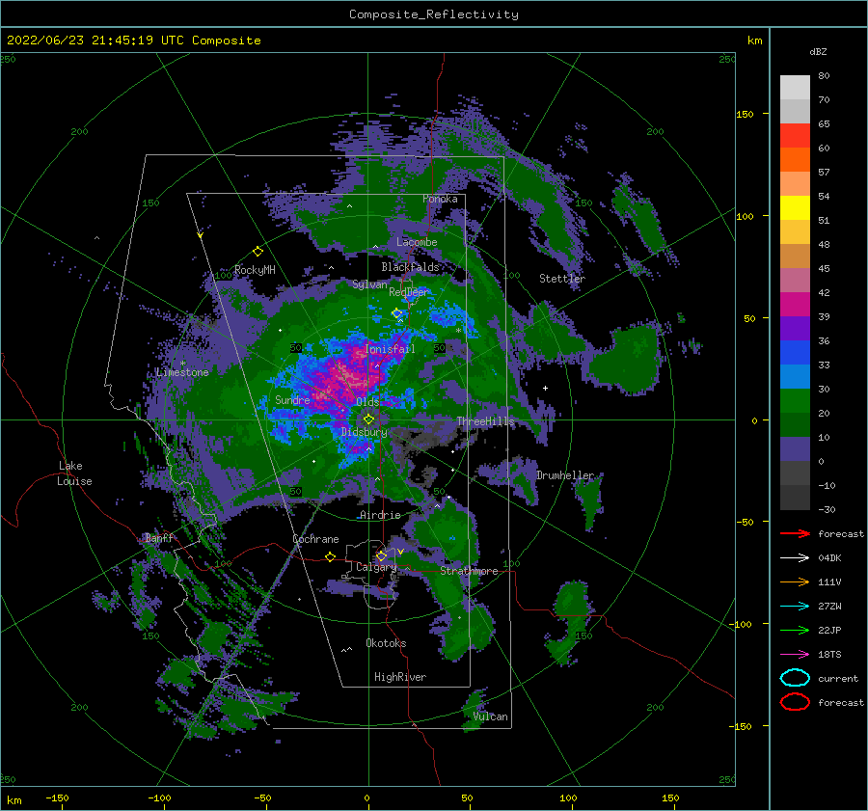Click the 18TS legend text
This screenshot has height=811, width=868.
click(x=829, y=655)
